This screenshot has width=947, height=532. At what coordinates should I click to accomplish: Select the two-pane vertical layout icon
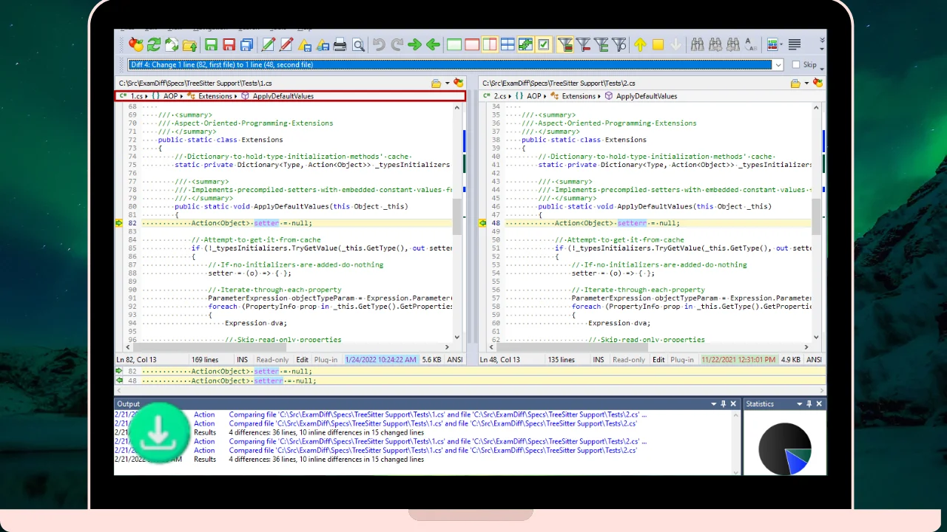click(490, 45)
